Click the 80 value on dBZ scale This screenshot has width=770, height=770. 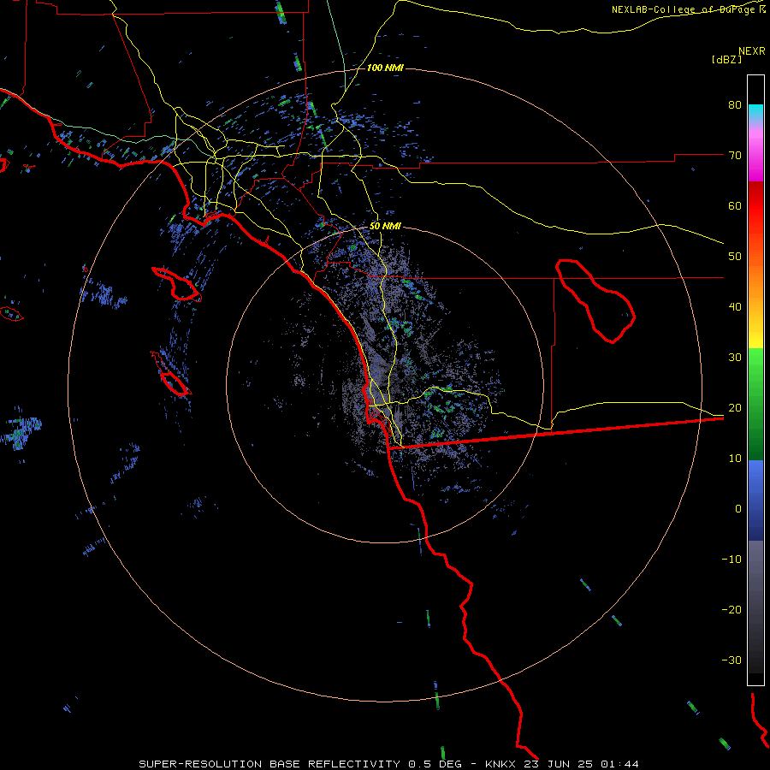(735, 105)
